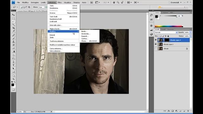Click the Sfuma feather input field
The width and height of the screenshot is (203, 114).
42,7
